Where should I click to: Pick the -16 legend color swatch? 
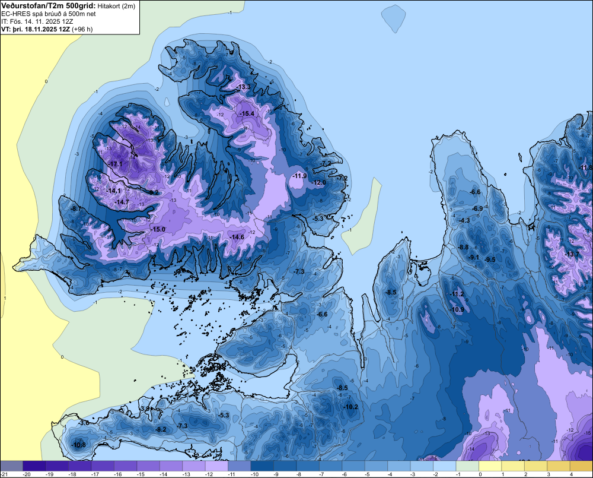(125, 466)
